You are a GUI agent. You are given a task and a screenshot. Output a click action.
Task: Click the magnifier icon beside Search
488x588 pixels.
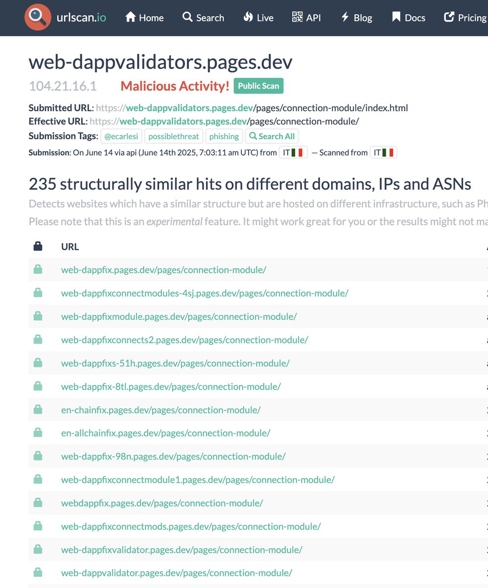click(187, 17)
